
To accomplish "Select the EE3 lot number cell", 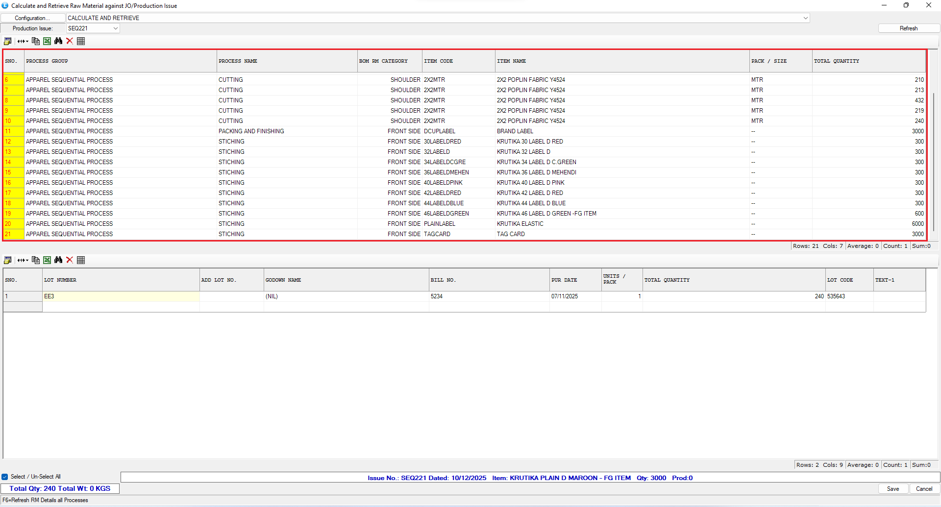I will click(x=121, y=296).
